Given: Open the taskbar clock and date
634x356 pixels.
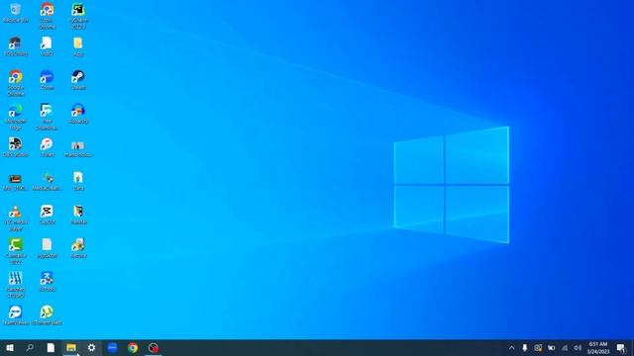Looking at the screenshot, I should click(x=598, y=348).
